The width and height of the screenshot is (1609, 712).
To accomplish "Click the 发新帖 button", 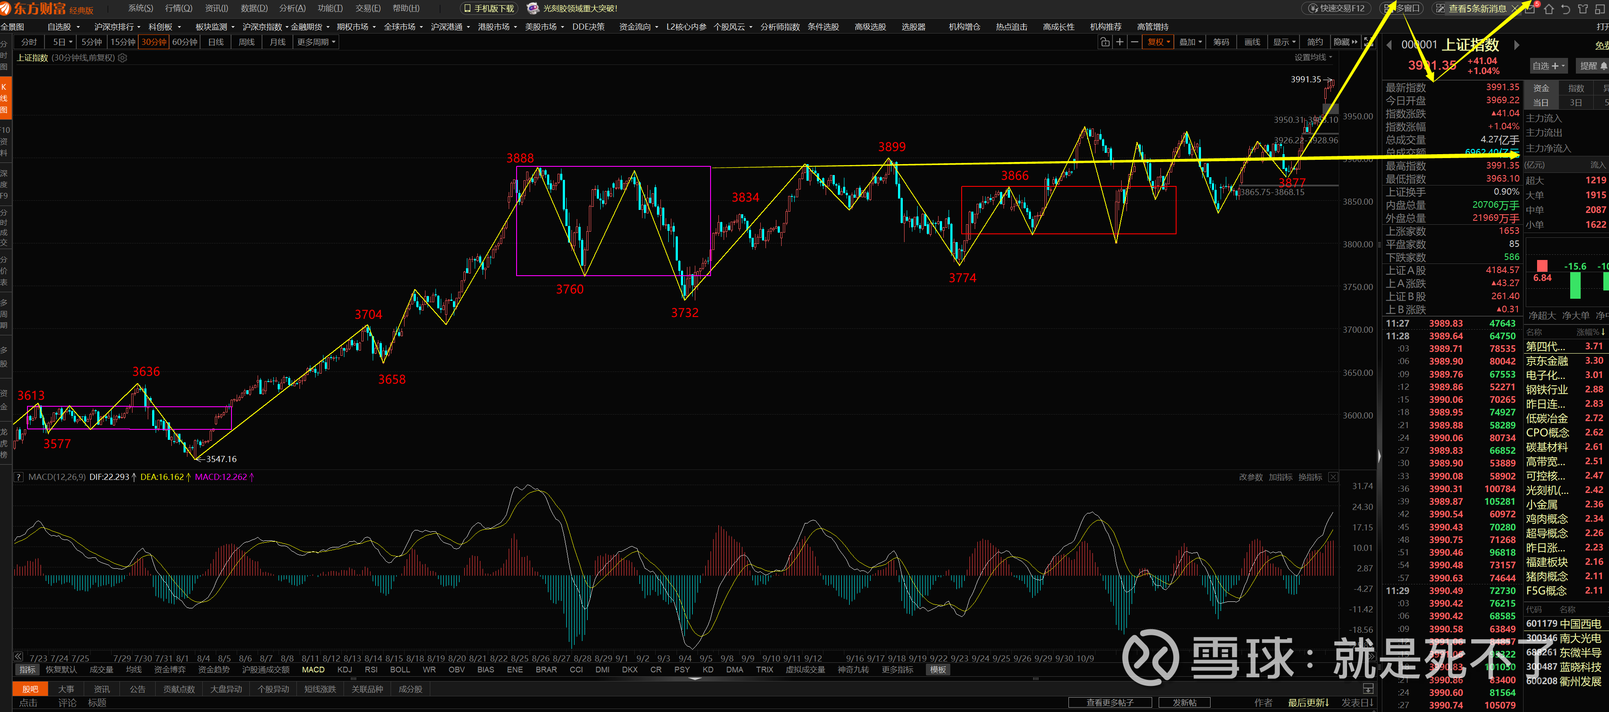I will pyautogui.click(x=1184, y=702).
